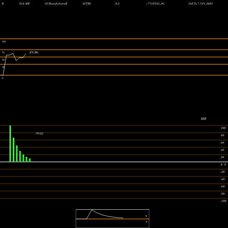Click the MR axis label -60
This screenshot has width=228, height=228.
click(x=223, y=187)
